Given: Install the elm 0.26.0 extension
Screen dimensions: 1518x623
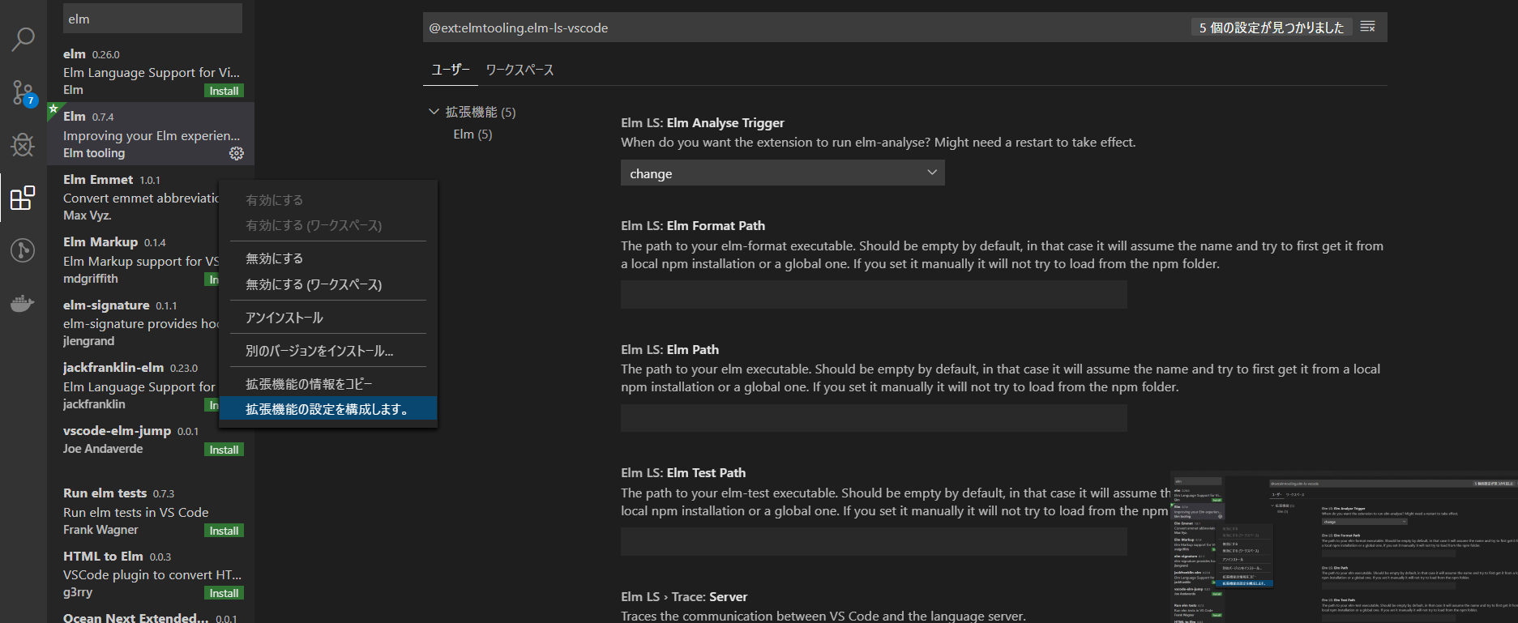Looking at the screenshot, I should [224, 91].
